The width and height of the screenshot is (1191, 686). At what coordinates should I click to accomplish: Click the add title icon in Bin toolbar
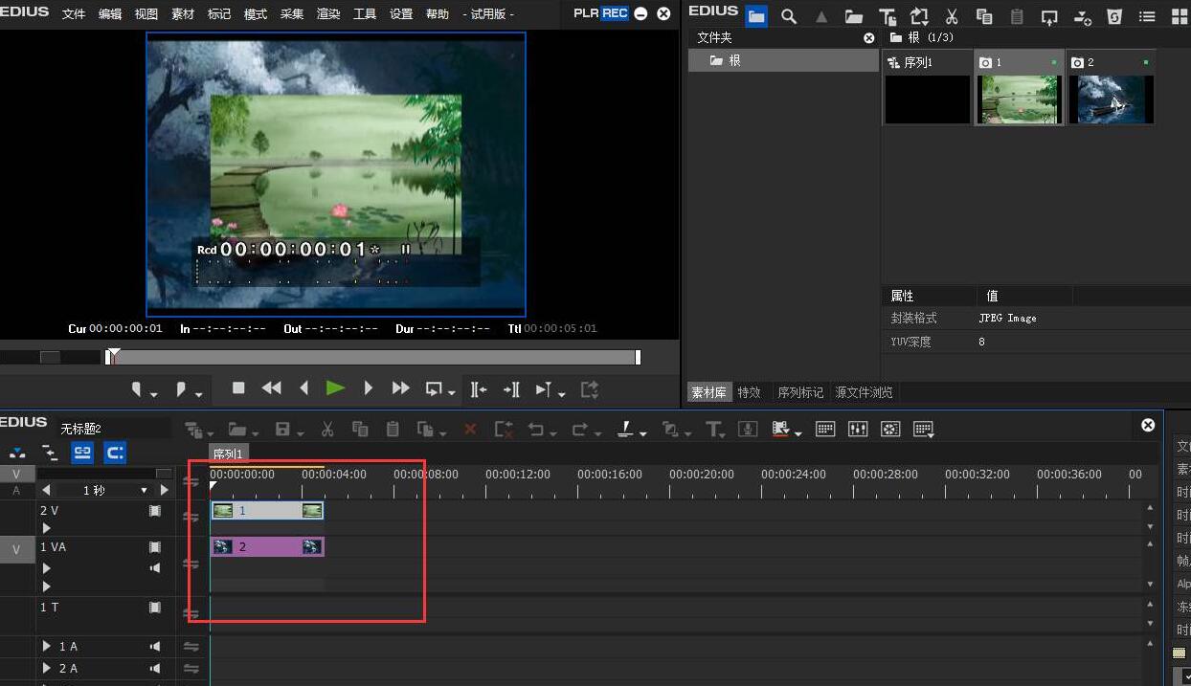click(888, 16)
